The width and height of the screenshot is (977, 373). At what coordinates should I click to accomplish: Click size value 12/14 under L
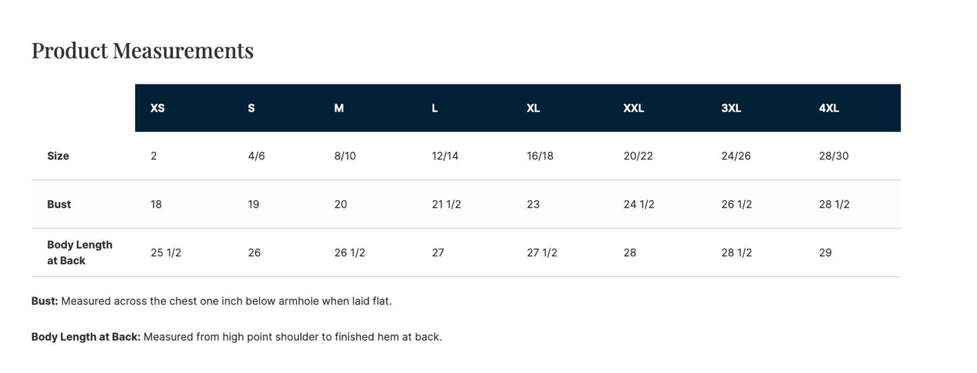pos(445,156)
